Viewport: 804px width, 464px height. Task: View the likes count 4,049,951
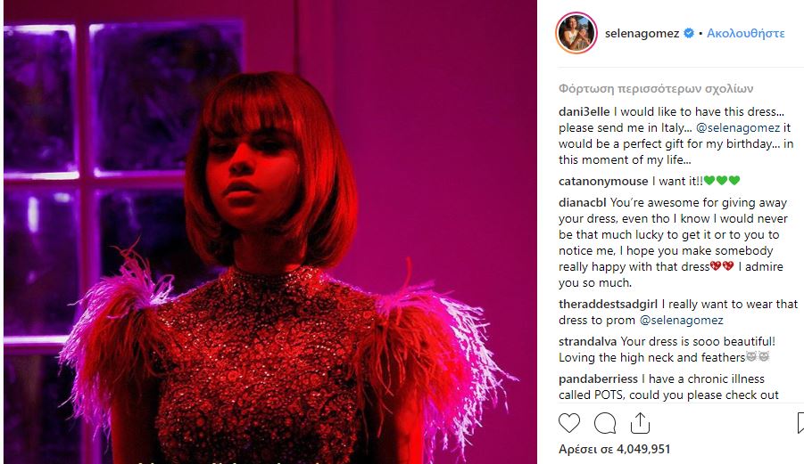pos(614,449)
